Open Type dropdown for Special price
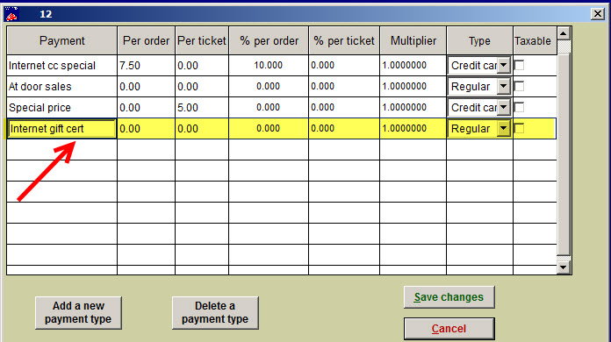The width and height of the screenshot is (611, 342). tap(503, 107)
